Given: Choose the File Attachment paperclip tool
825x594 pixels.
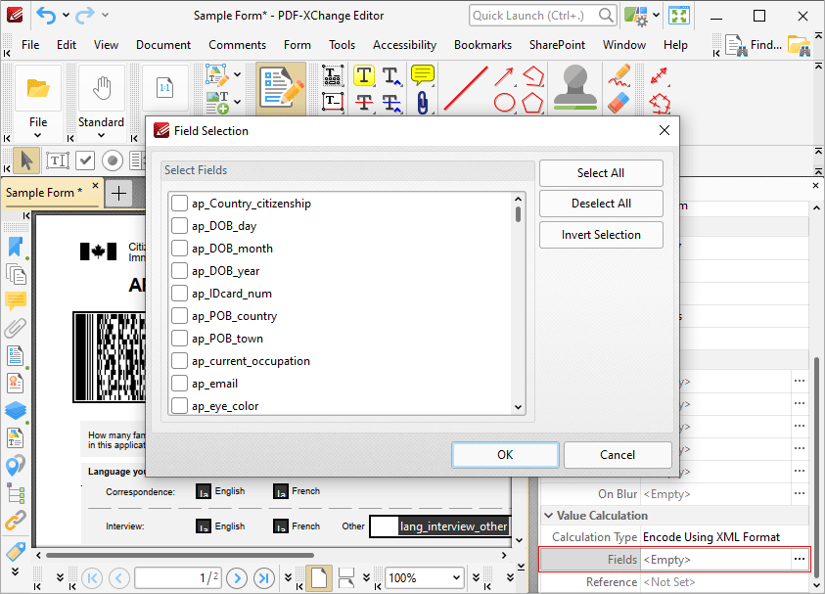Looking at the screenshot, I should pyautogui.click(x=423, y=102).
